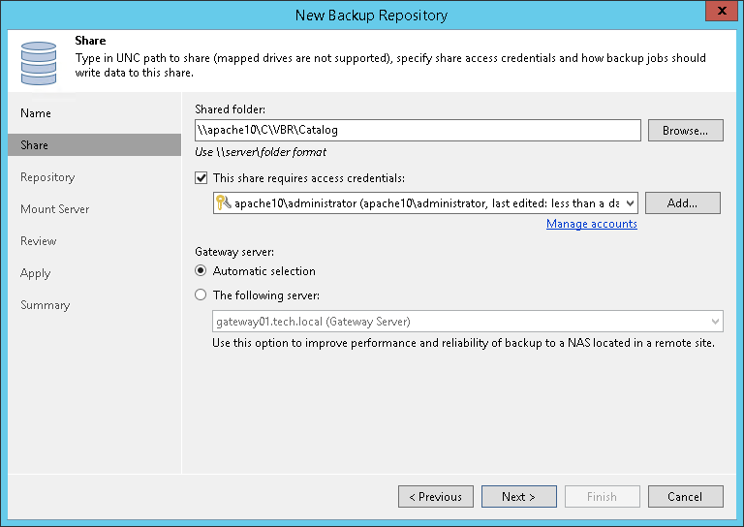Click the key icon in credentials dropdown
Image resolution: width=744 pixels, height=527 pixels.
point(224,202)
